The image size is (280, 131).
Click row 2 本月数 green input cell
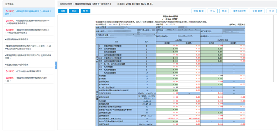point(167,49)
